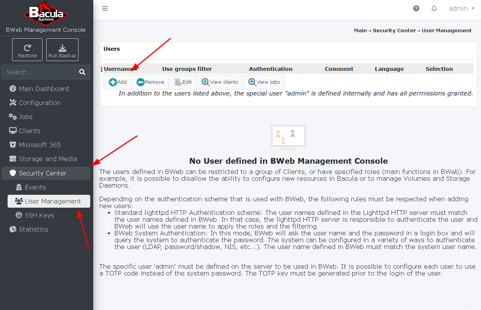Click the Clients monitor icon
This screenshot has width=481, height=310.
[x=13, y=131]
